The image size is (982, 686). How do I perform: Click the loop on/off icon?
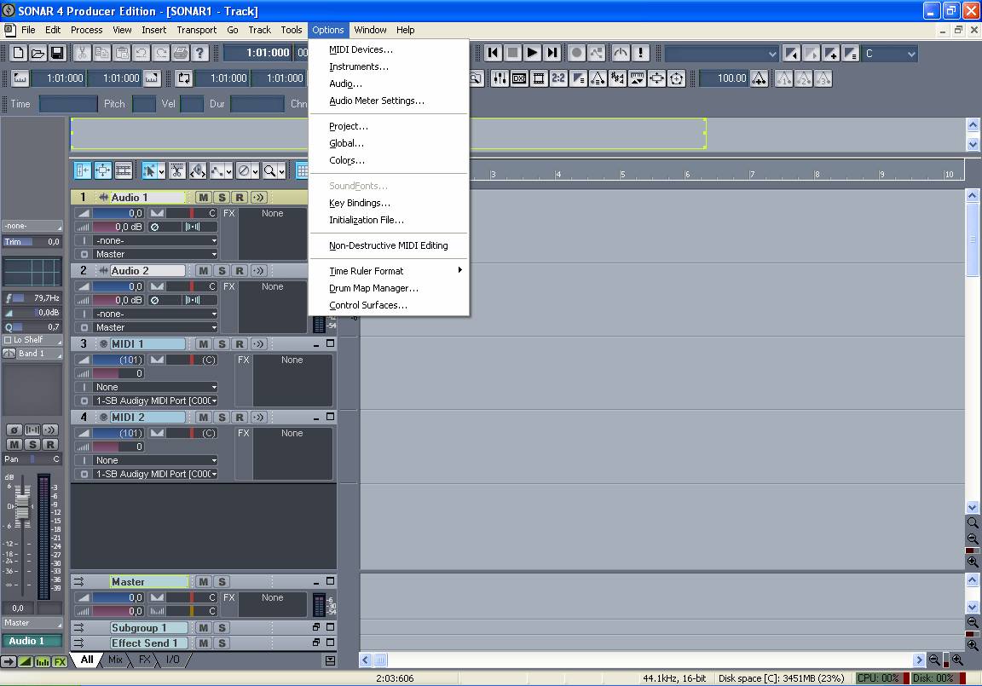coord(184,78)
